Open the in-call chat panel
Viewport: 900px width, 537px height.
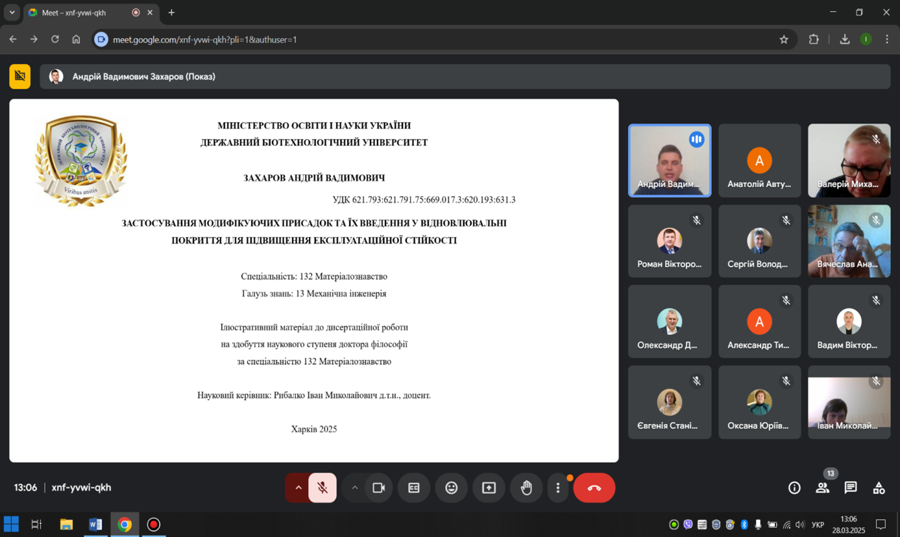pyautogui.click(x=850, y=488)
